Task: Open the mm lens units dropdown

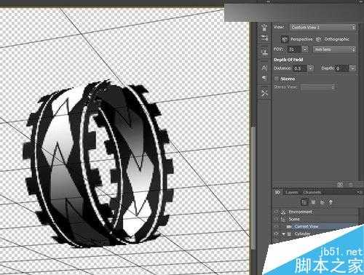Action: pyautogui.click(x=334, y=49)
